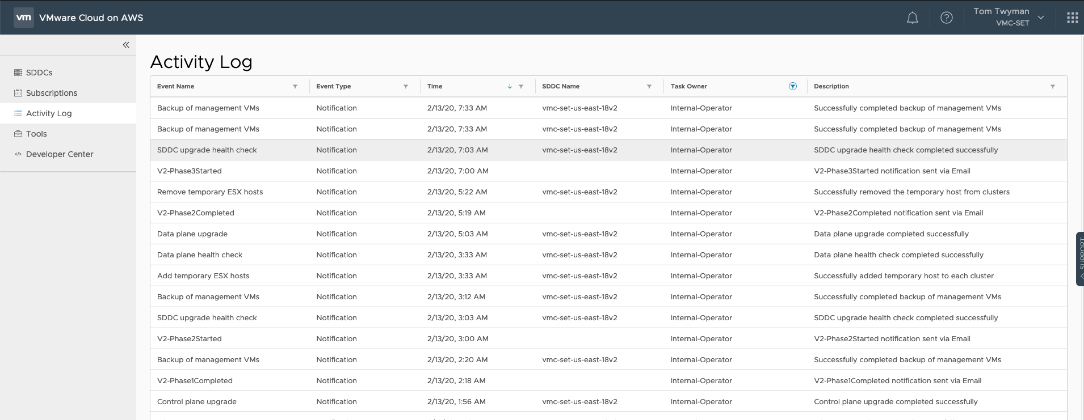Open the notifications bell
Image resolution: width=1084 pixels, height=420 pixels.
tap(912, 18)
